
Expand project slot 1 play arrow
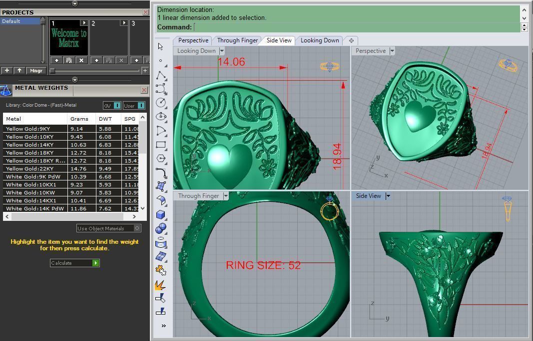pyautogui.click(x=84, y=23)
